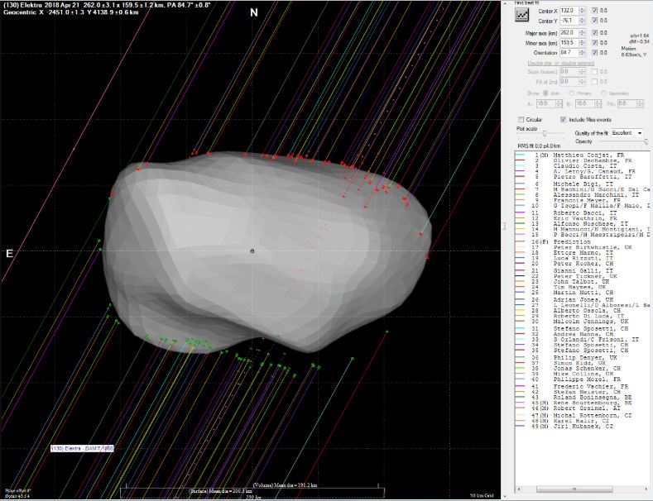The width and height of the screenshot is (653, 501).
Task: Click the Find best fit graph button
Action: [x=521, y=14]
